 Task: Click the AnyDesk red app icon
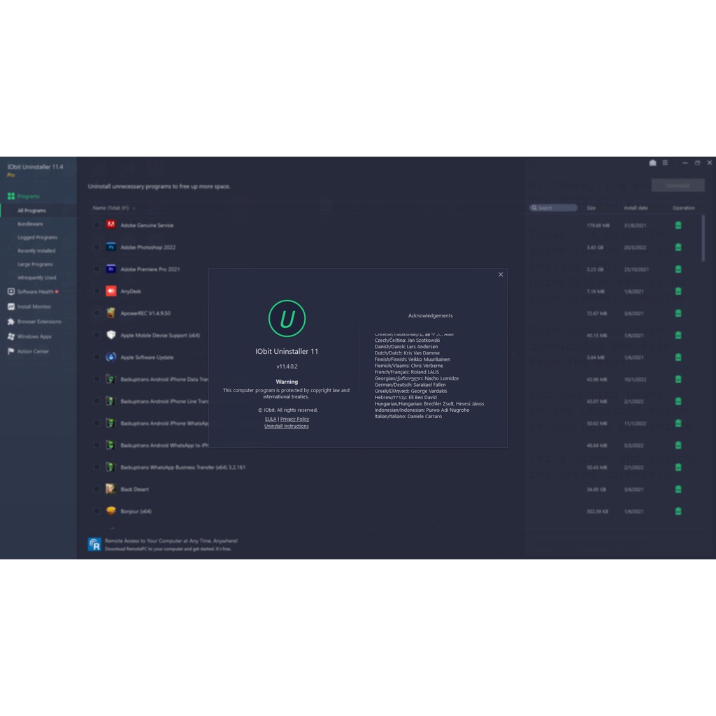coord(111,291)
